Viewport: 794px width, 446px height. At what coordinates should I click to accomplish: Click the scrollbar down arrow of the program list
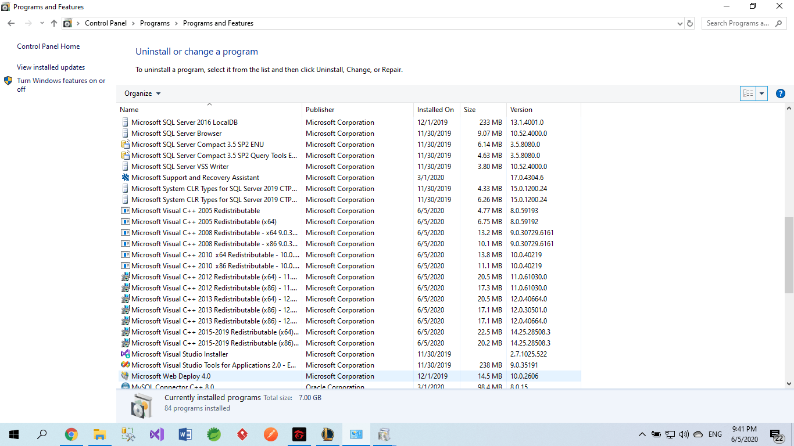click(789, 384)
